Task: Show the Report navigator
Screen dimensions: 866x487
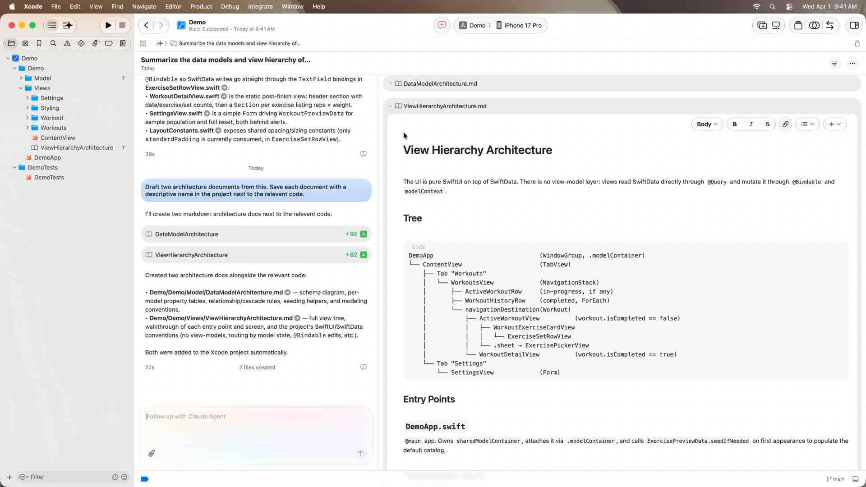Action: [x=123, y=43]
